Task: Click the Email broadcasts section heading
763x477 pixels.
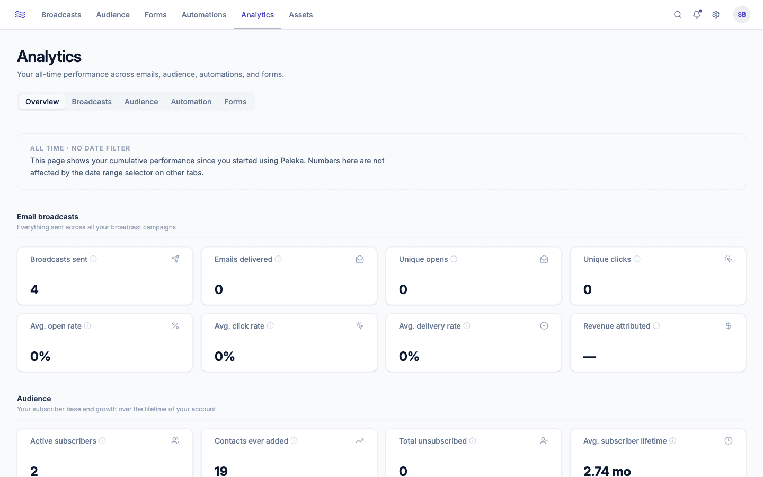Action: coord(48,217)
